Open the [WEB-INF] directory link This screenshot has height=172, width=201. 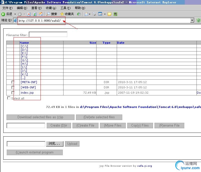[x=28, y=87]
